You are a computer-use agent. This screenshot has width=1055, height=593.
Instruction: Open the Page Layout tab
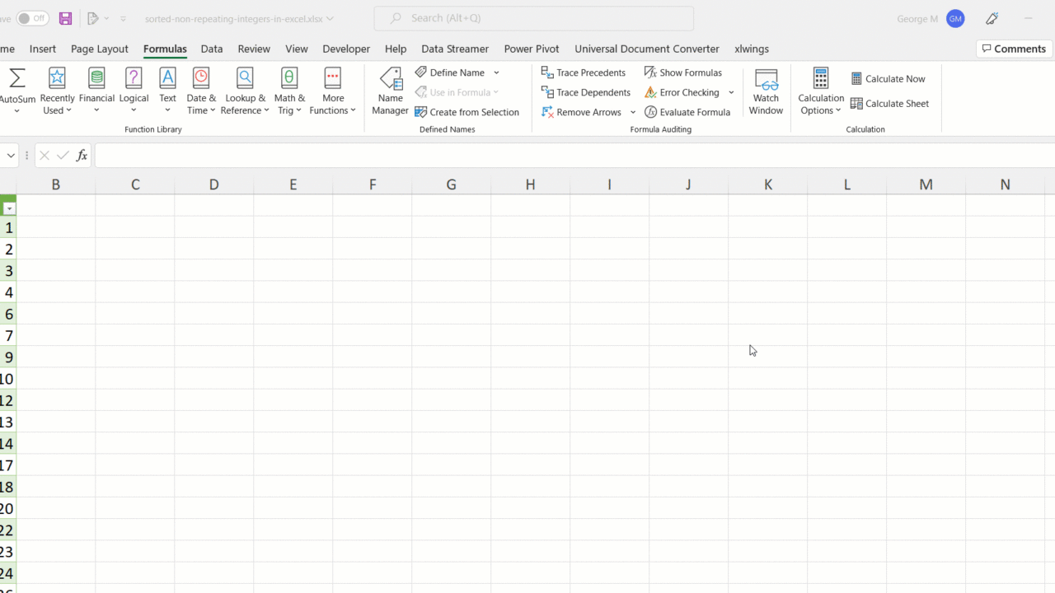(100, 49)
